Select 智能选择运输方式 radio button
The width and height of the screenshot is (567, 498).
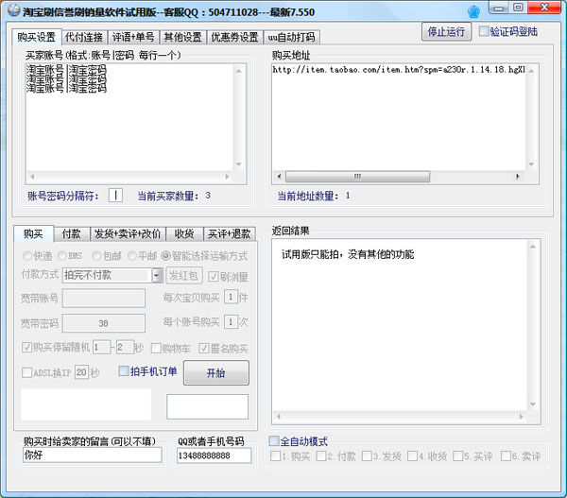[165, 256]
